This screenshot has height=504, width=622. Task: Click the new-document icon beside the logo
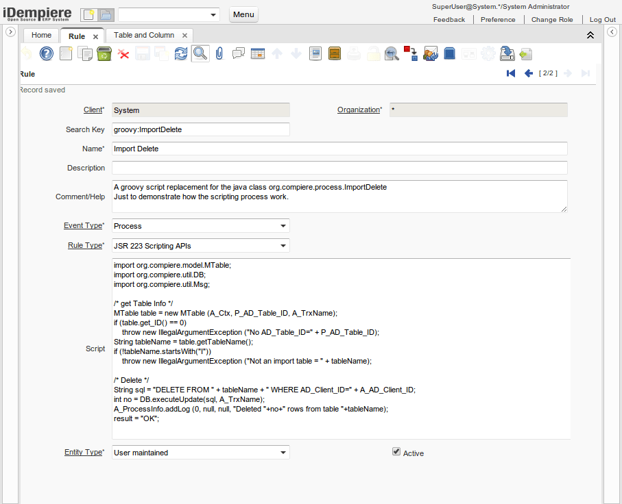coord(89,15)
